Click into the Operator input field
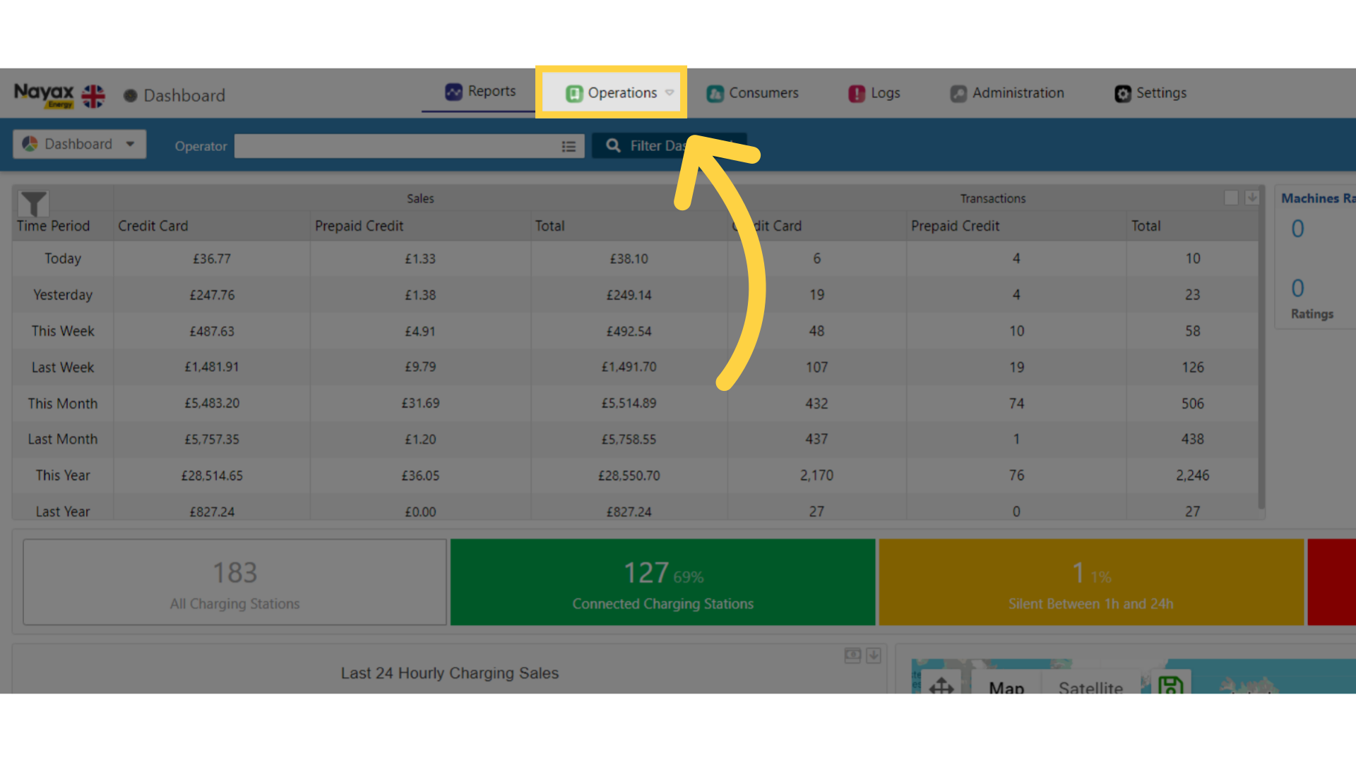Image resolution: width=1356 pixels, height=762 pixels. 397,146
